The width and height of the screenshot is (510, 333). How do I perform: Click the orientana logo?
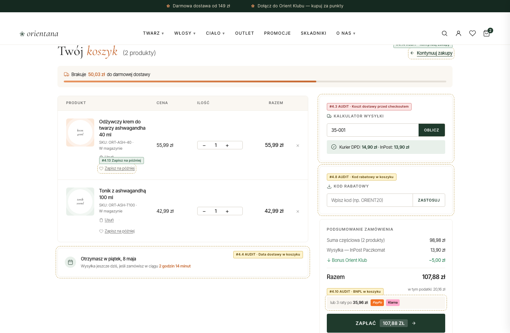(x=39, y=34)
